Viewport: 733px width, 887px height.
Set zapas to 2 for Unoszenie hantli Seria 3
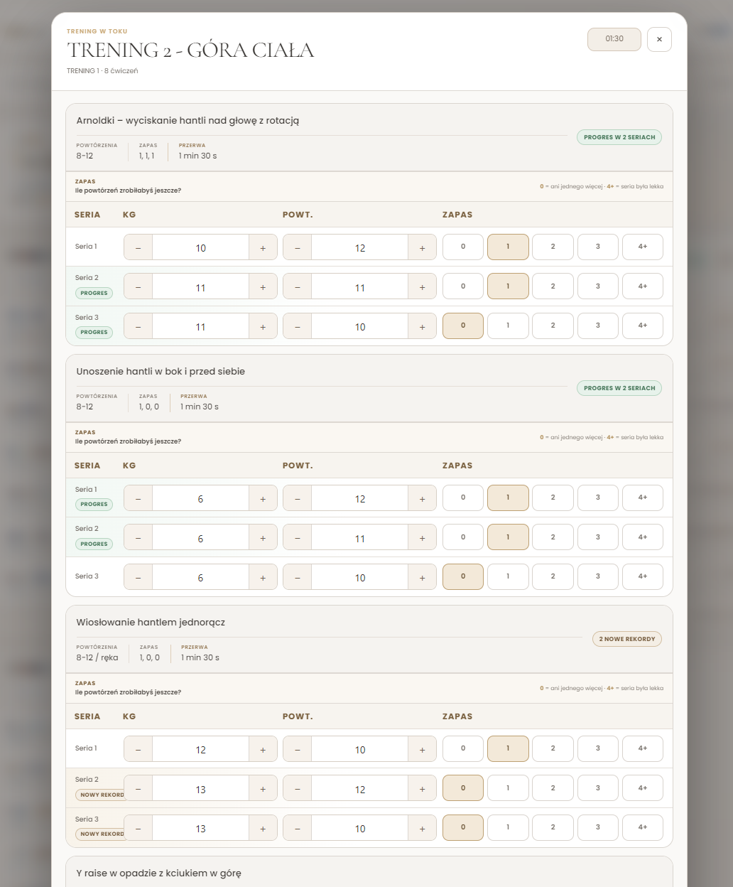point(553,576)
